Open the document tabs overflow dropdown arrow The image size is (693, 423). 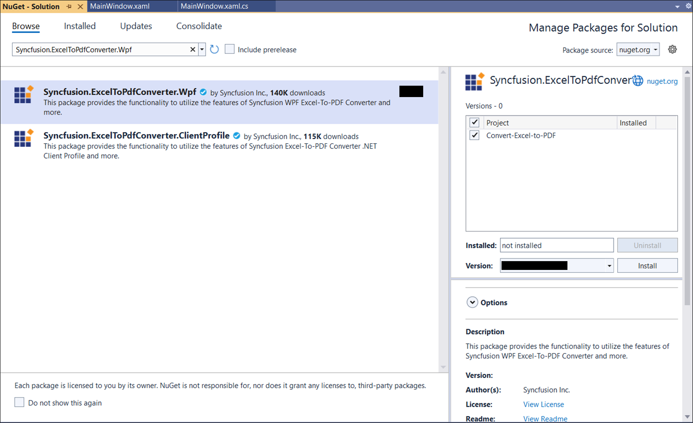coord(677,7)
